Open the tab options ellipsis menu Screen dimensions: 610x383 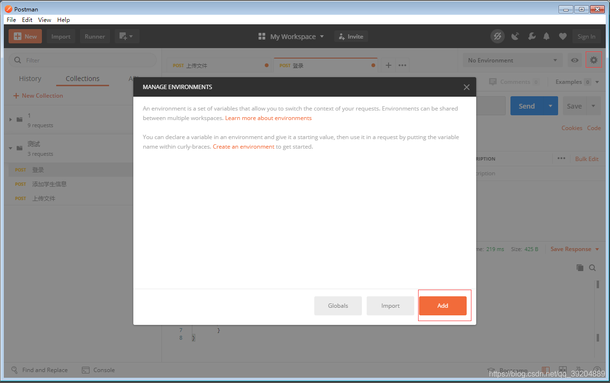tap(402, 65)
